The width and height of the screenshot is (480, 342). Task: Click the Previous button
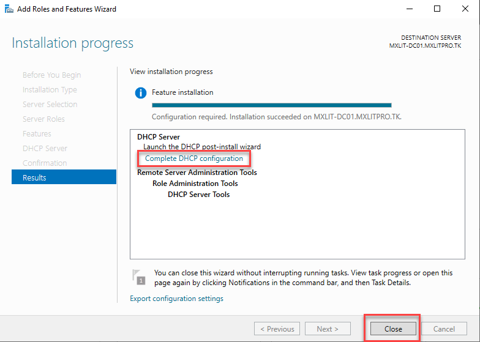(277, 329)
